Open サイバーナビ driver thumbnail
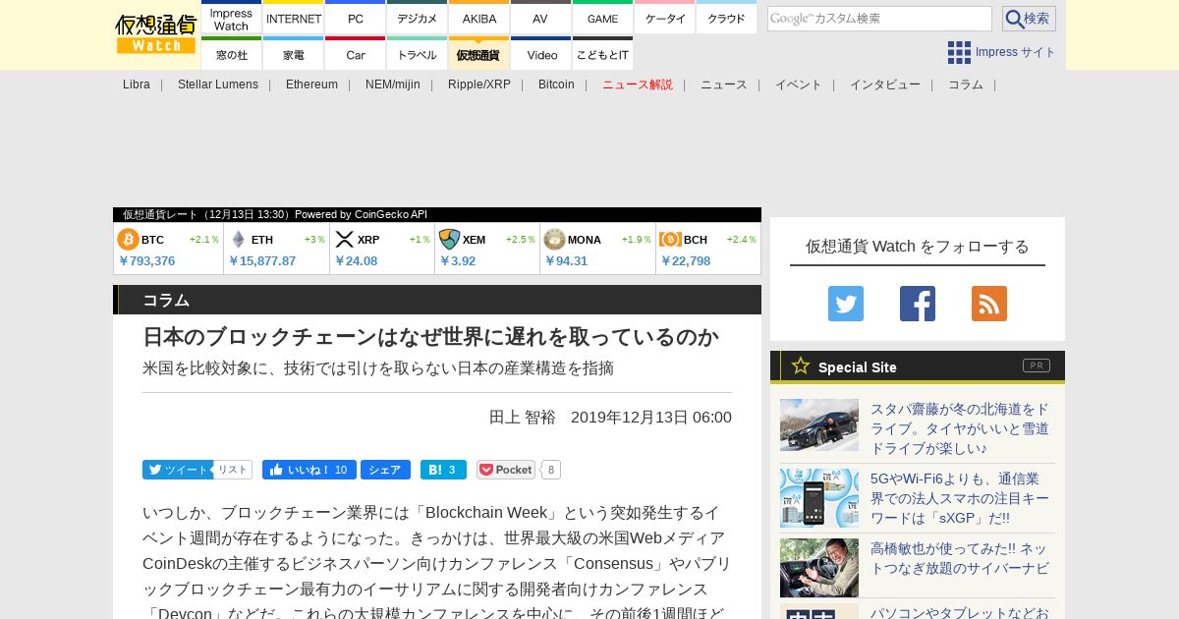The image size is (1179, 619). (x=819, y=568)
